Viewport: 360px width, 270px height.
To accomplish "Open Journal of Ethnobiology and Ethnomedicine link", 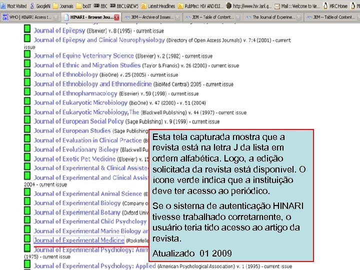I will pyautogui.click(x=93, y=84).
